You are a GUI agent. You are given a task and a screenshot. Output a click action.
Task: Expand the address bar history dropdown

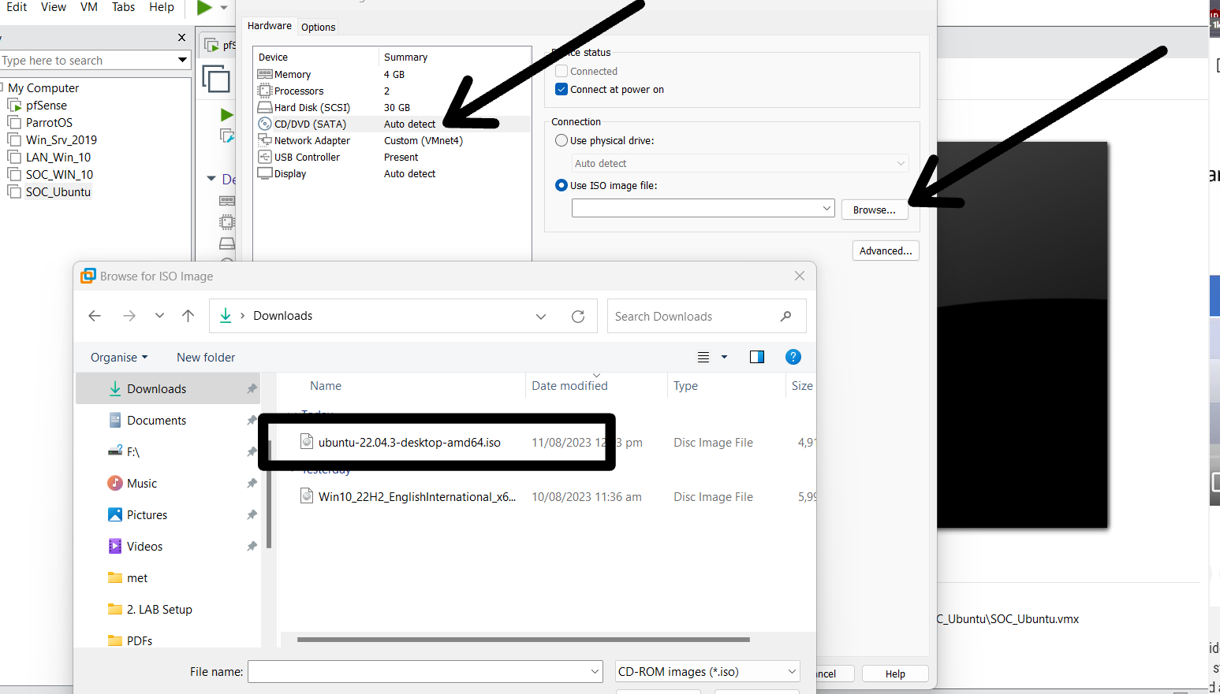[541, 317]
